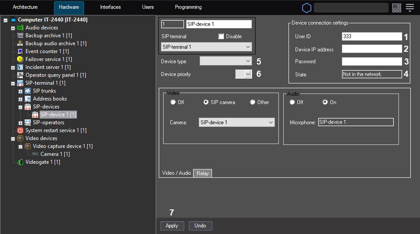Click the Device IP address field
Viewport: 420px width, 234px height.
click(372, 49)
